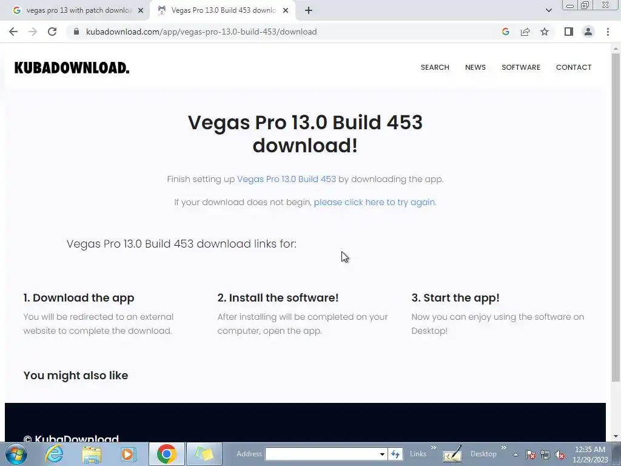Open Windows Explorer file manager from taskbar
Viewport: 621px width, 466px height.
click(x=92, y=454)
